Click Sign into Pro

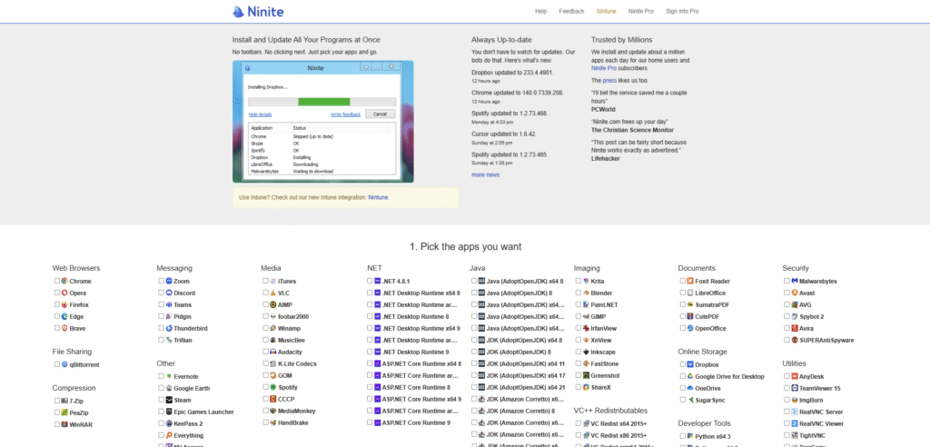(x=682, y=11)
